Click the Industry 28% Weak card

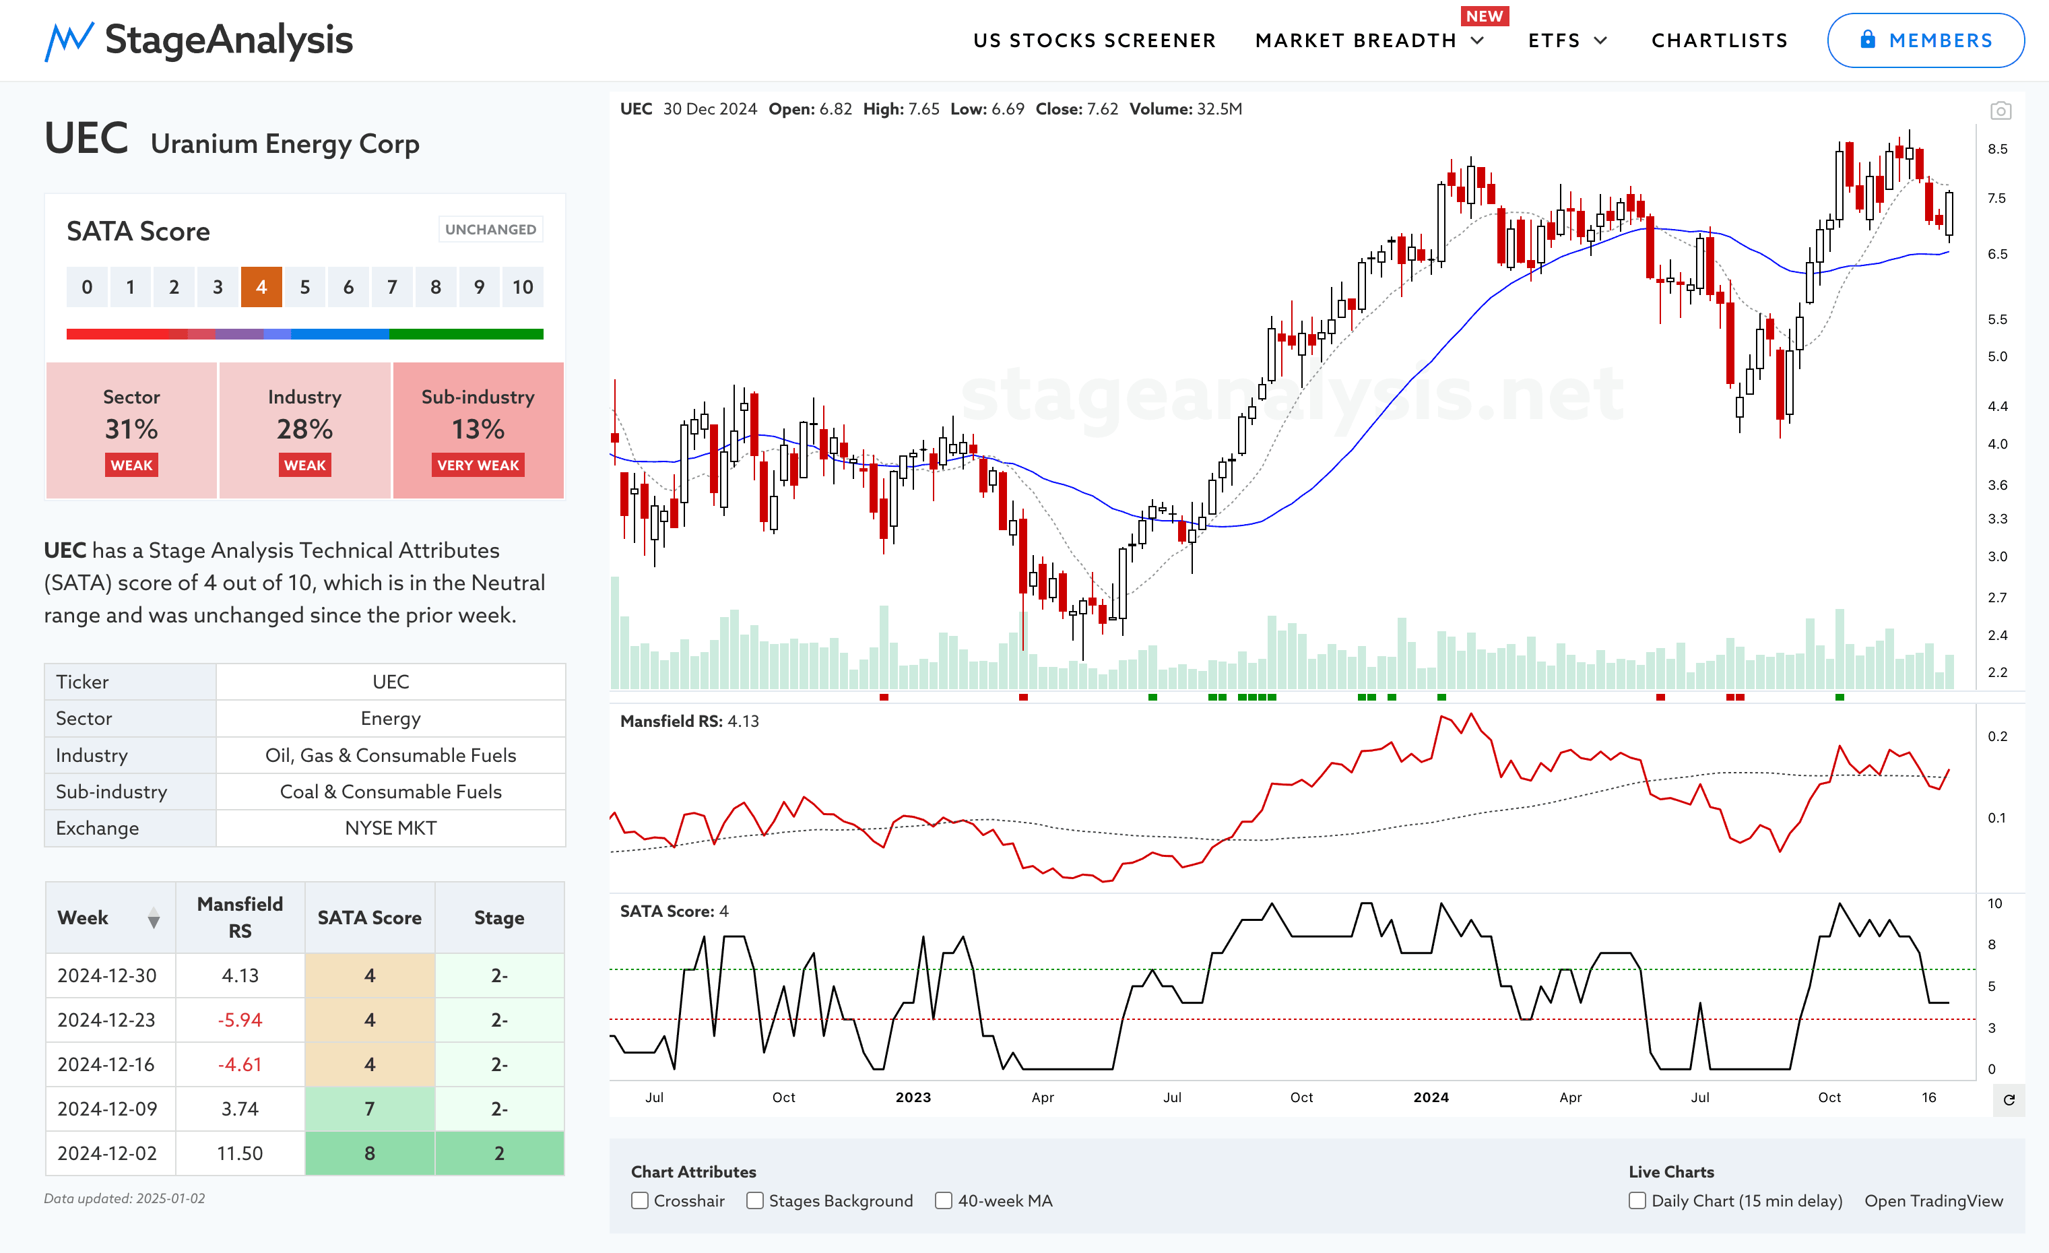point(304,430)
